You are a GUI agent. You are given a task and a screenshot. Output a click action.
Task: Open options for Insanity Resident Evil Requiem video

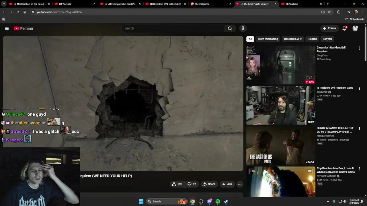pyautogui.click(x=359, y=48)
